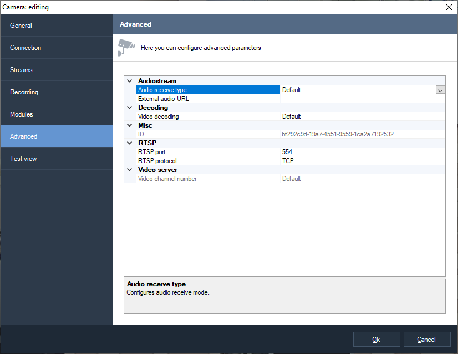This screenshot has width=458, height=354.
Task: Close the Camera editing dialog
Action: [x=449, y=7]
